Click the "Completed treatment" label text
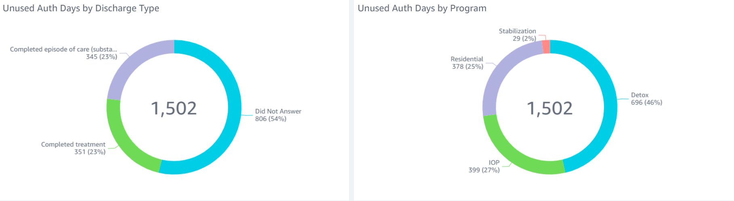Viewport: 734px width, 201px height. point(73,144)
